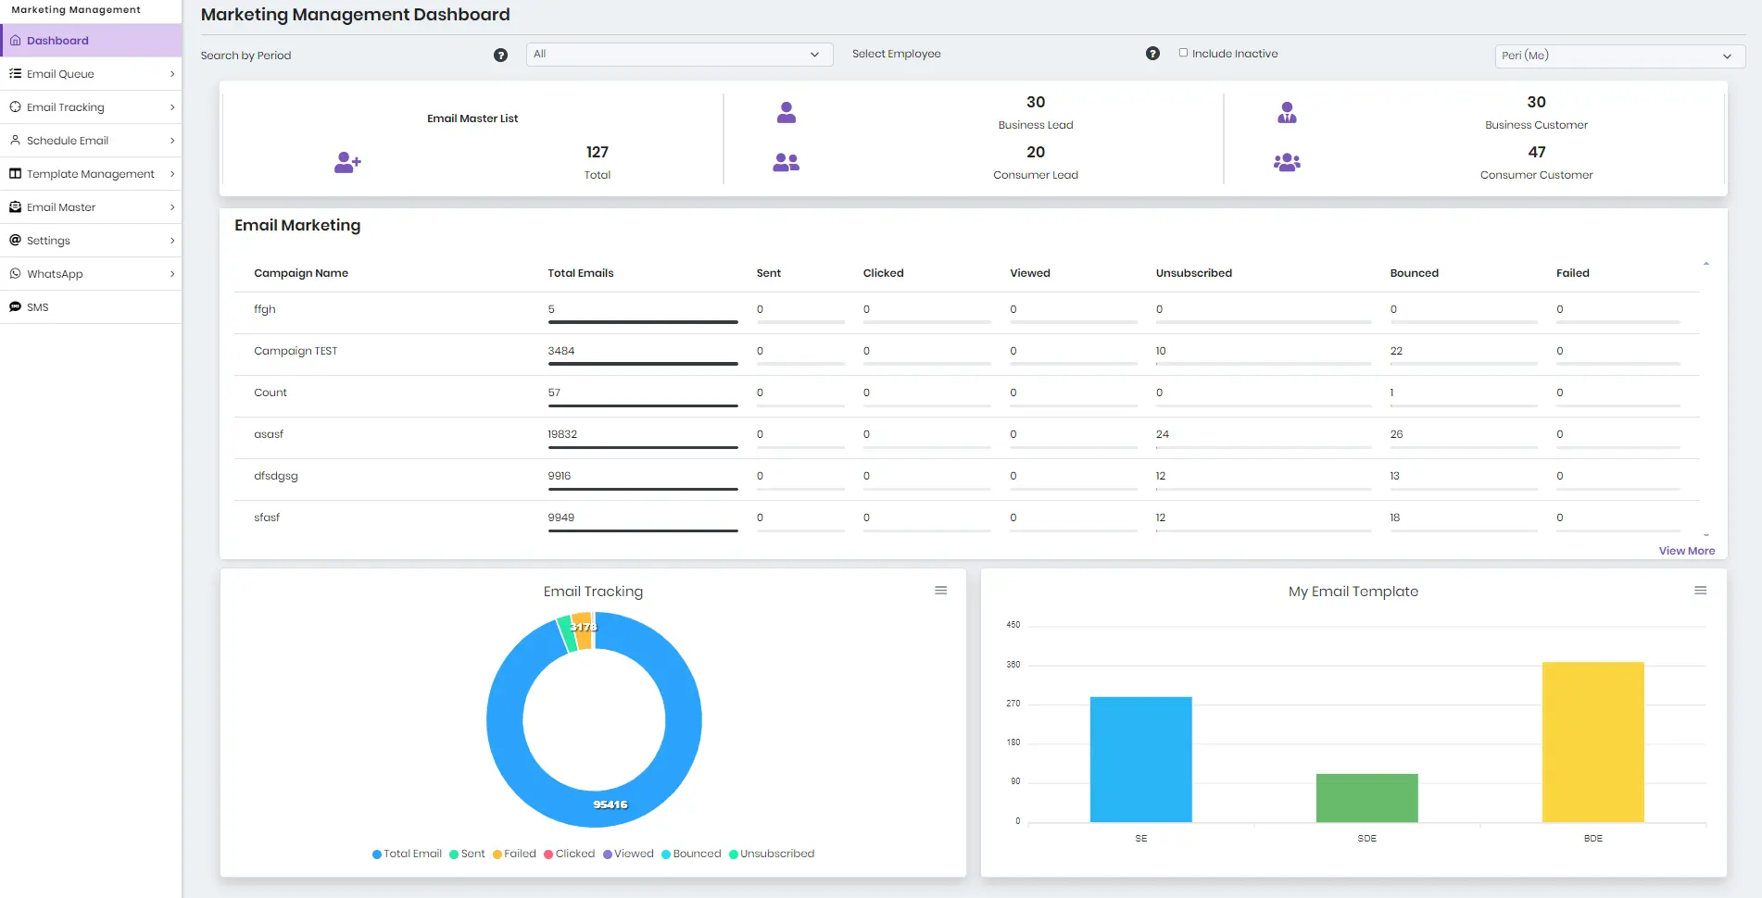Viewport: 1762px width, 898px height.
Task: Click the Schedule Email sidebar icon
Action: click(15, 140)
